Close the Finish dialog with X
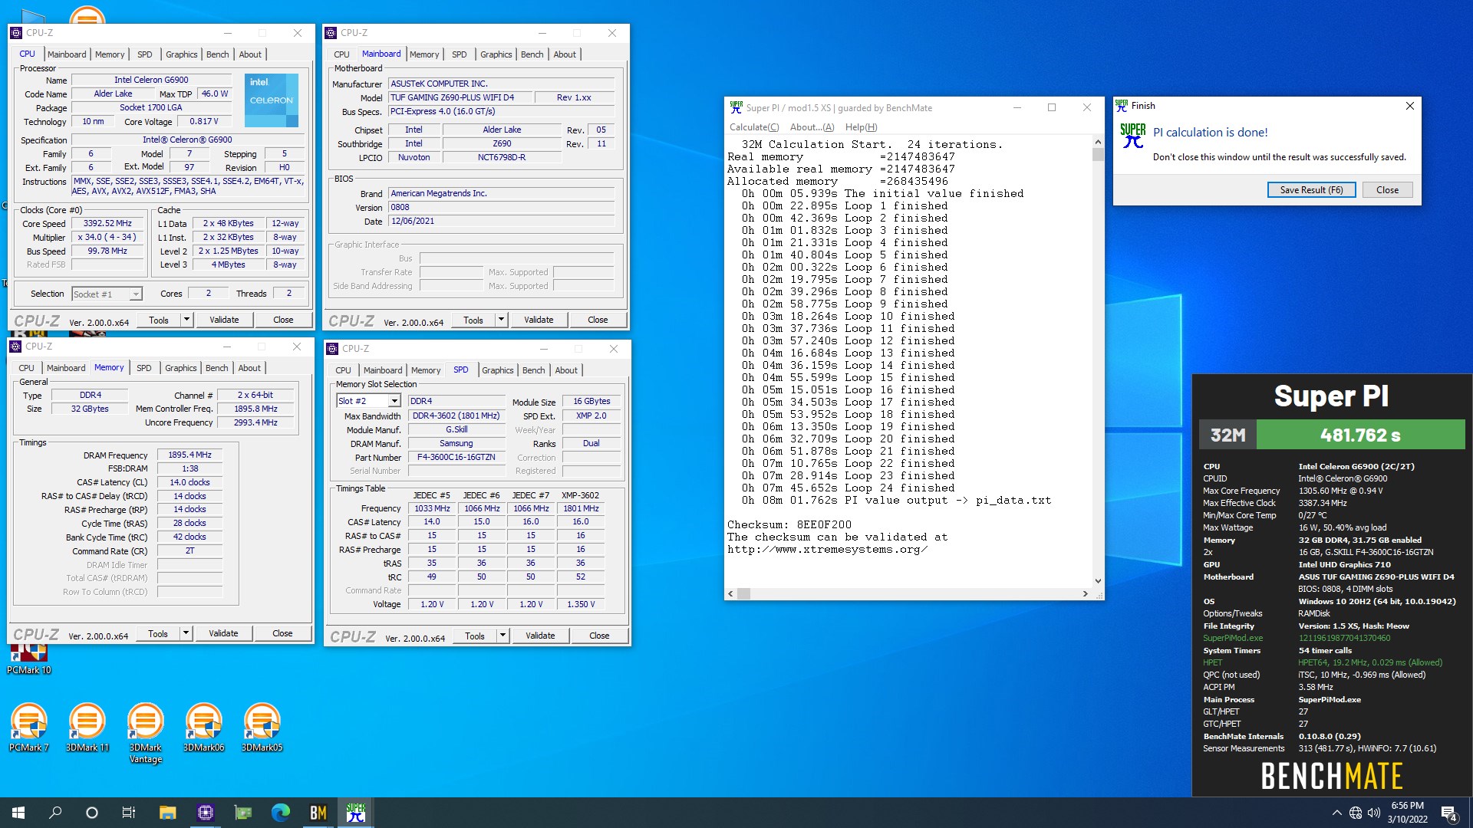The height and width of the screenshot is (828, 1473). tap(1409, 106)
